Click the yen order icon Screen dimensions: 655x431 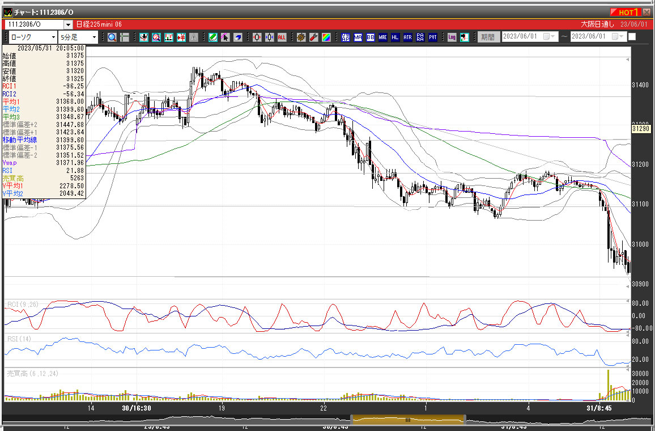coord(181,37)
